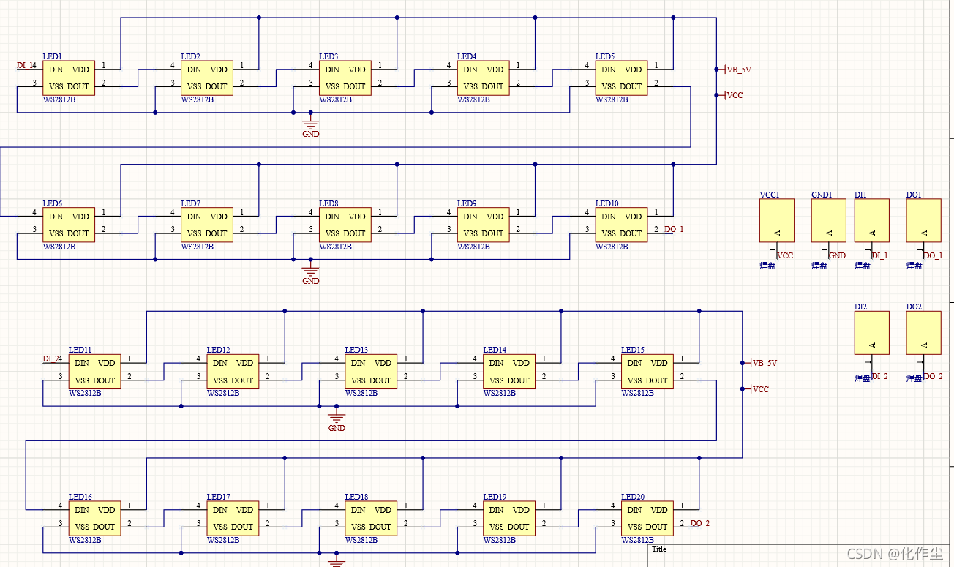Select the LED13 component symbol
Image resolution: width=954 pixels, height=567 pixels.
click(371, 372)
